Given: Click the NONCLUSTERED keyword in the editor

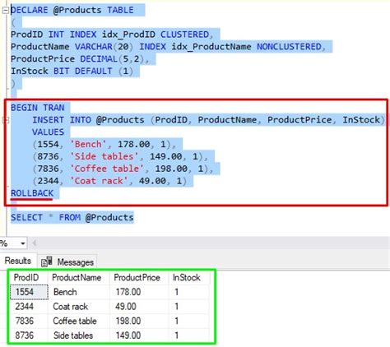Looking at the screenshot, I should [289, 47].
